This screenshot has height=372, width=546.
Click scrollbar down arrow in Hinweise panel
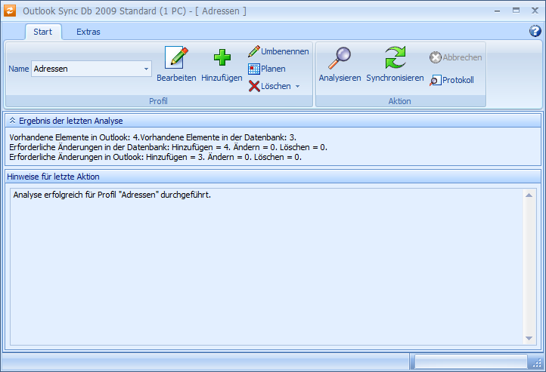529,338
